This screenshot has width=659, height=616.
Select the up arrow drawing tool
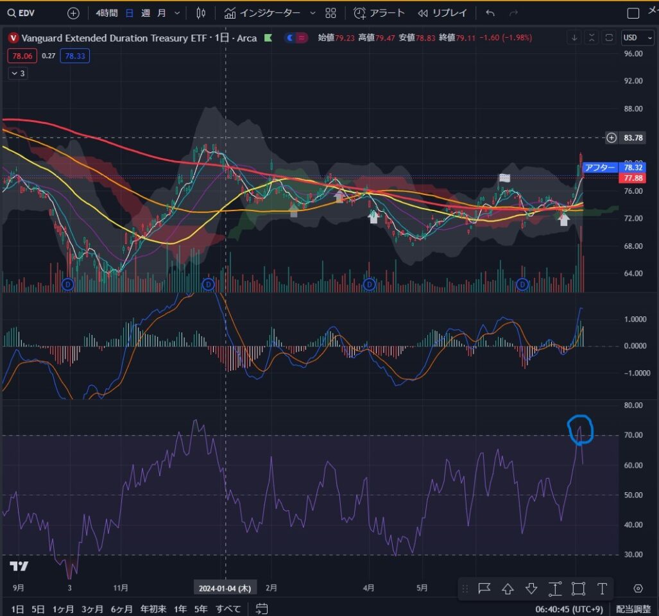point(508,588)
